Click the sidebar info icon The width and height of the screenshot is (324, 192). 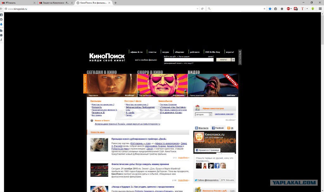tap(1, 40)
